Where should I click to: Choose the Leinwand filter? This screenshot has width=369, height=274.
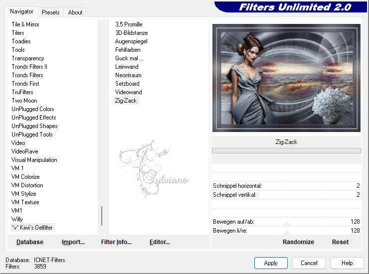click(127, 67)
